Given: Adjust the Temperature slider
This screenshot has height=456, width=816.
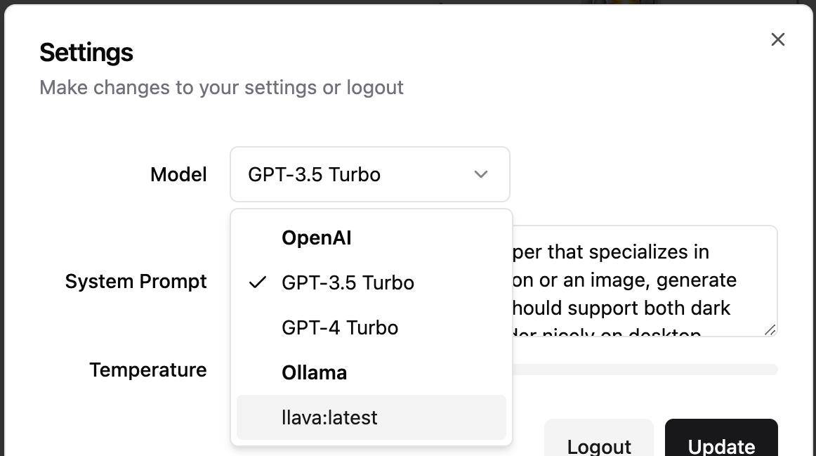Looking at the screenshot, I should (646, 369).
